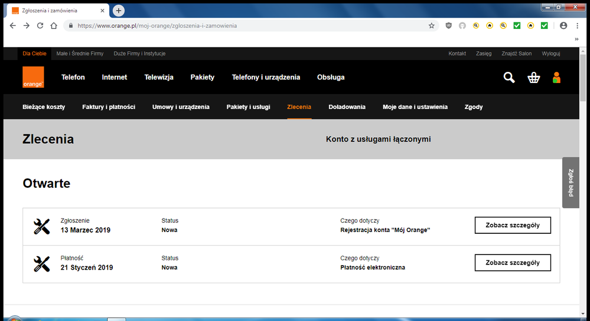
Task: Switch to Faktury i płatności tab
Action: click(109, 107)
